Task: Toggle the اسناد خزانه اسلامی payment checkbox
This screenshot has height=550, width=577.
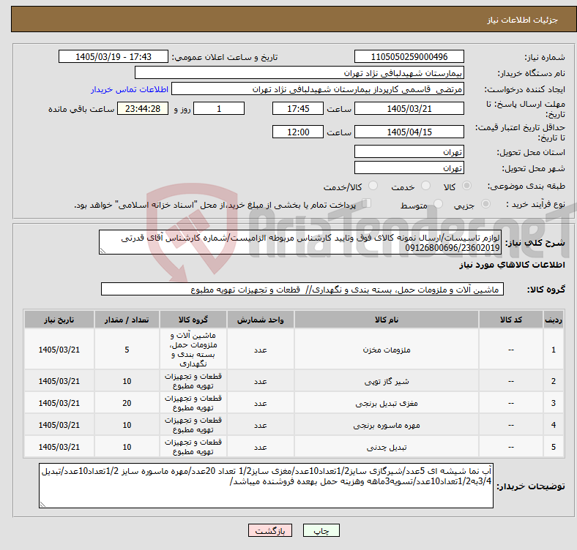Action: [x=367, y=203]
